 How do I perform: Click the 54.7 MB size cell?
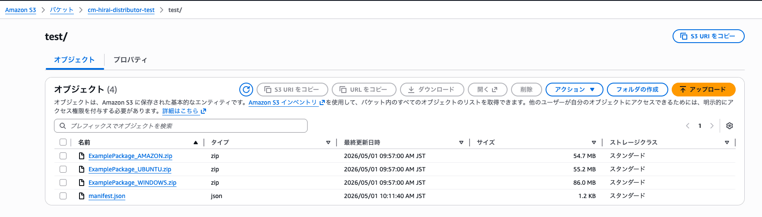[584, 156]
